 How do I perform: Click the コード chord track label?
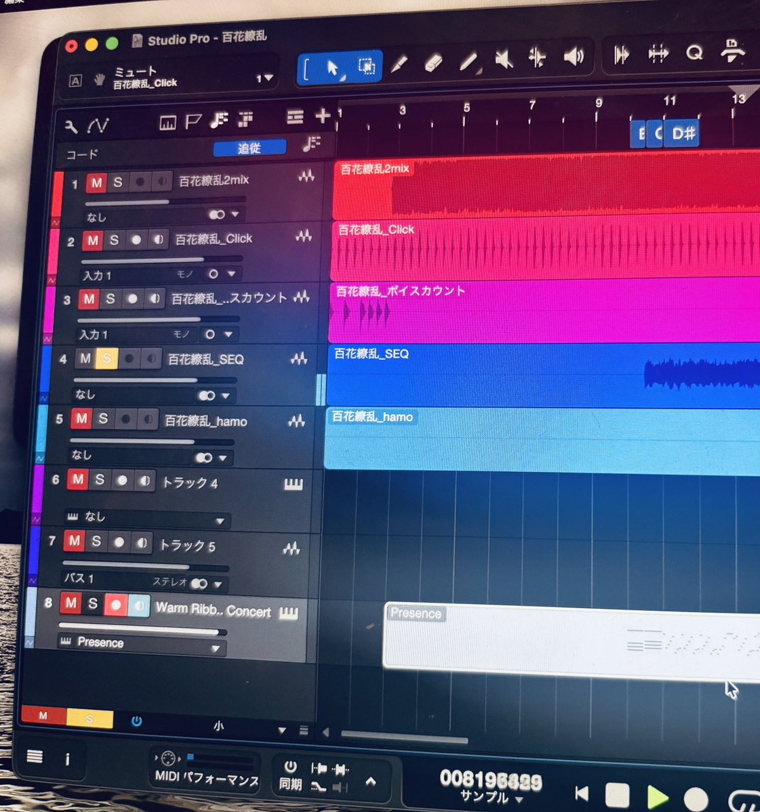[x=82, y=154]
